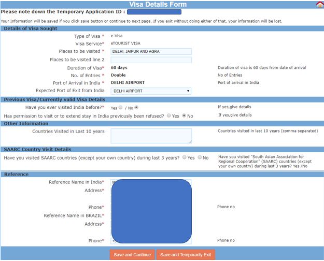This screenshot has height=261, width=324.
Task: Click Countries Visited in Last 10 years textarea
Action: pyautogui.click(x=151, y=136)
